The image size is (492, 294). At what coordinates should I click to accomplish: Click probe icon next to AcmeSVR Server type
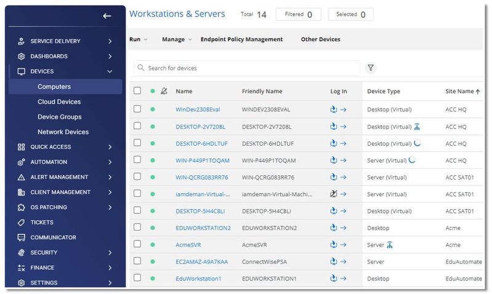389,244
